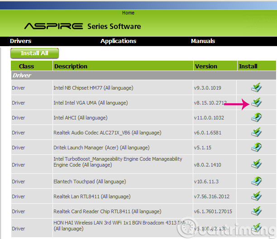Select 'Dritek Launch Manager (Acer)' description
The width and height of the screenshot is (277, 239).
pyautogui.click(x=101, y=148)
